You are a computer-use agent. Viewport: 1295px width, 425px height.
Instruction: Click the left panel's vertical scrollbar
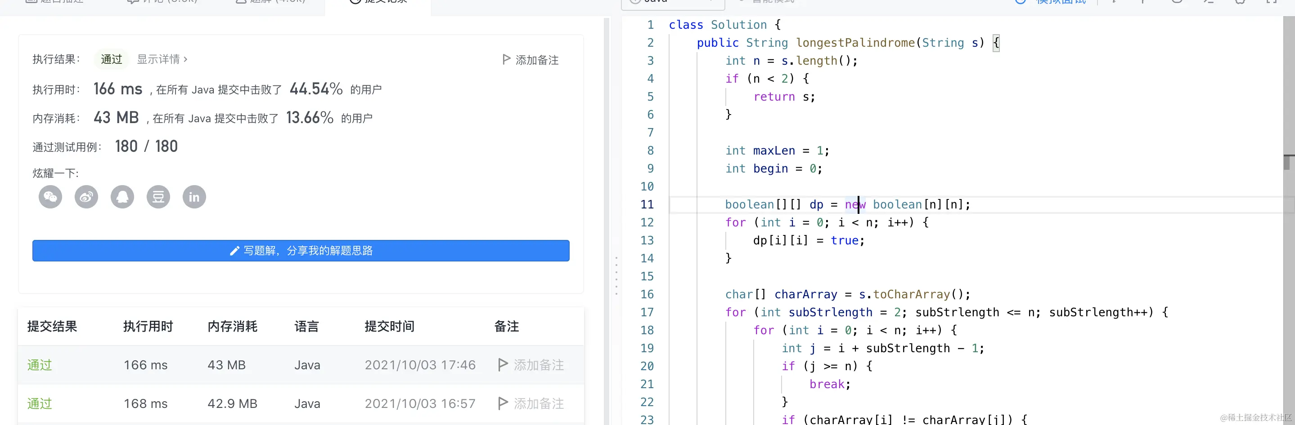point(607,221)
